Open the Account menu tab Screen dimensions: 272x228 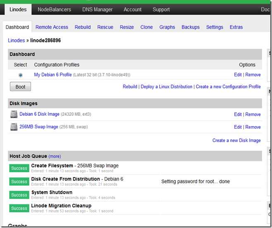[133, 10]
